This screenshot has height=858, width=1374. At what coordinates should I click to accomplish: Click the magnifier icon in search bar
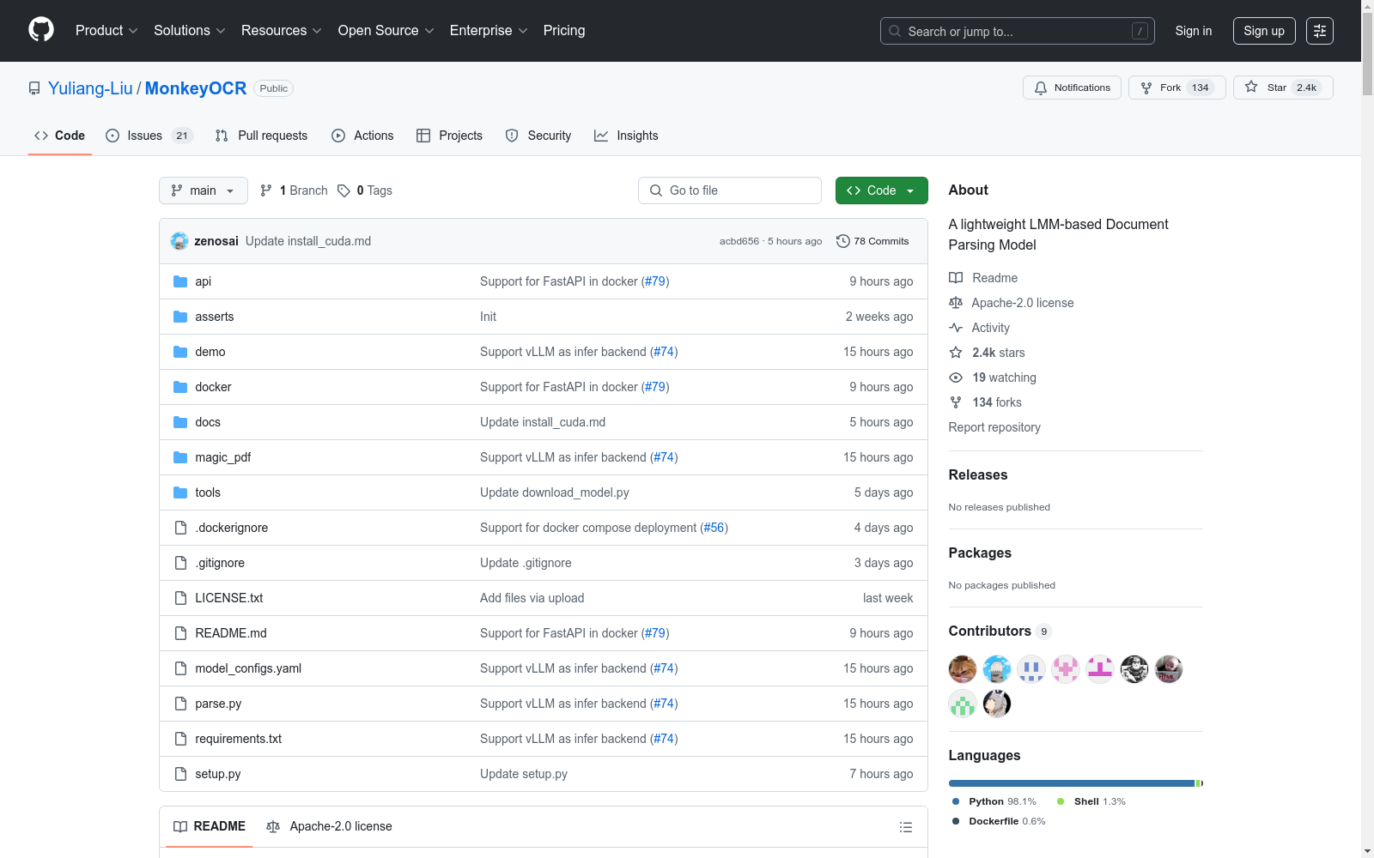[895, 31]
